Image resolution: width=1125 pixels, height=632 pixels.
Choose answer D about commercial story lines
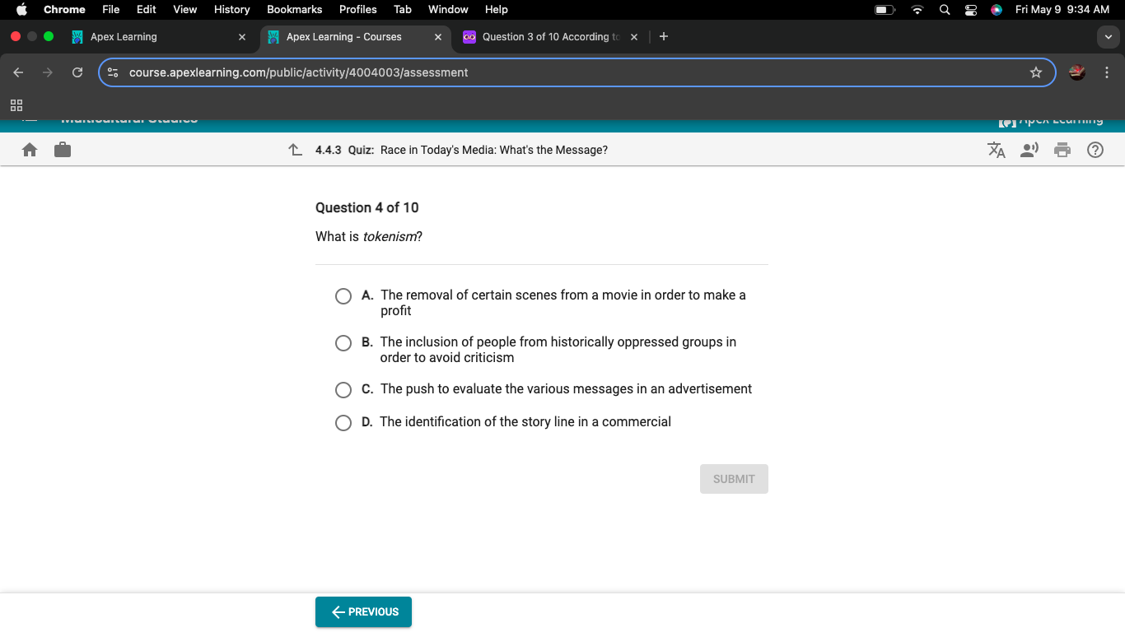[343, 422]
